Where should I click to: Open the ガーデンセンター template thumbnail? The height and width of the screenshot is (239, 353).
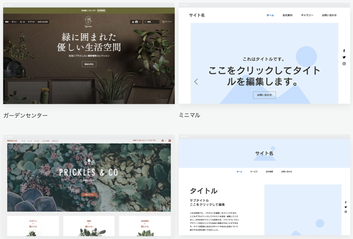89,53
